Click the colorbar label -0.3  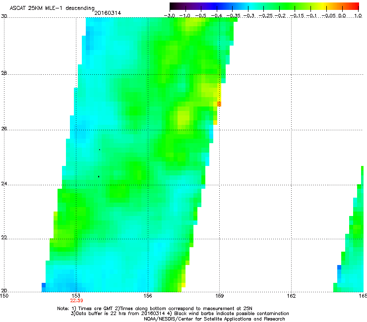point(249,16)
